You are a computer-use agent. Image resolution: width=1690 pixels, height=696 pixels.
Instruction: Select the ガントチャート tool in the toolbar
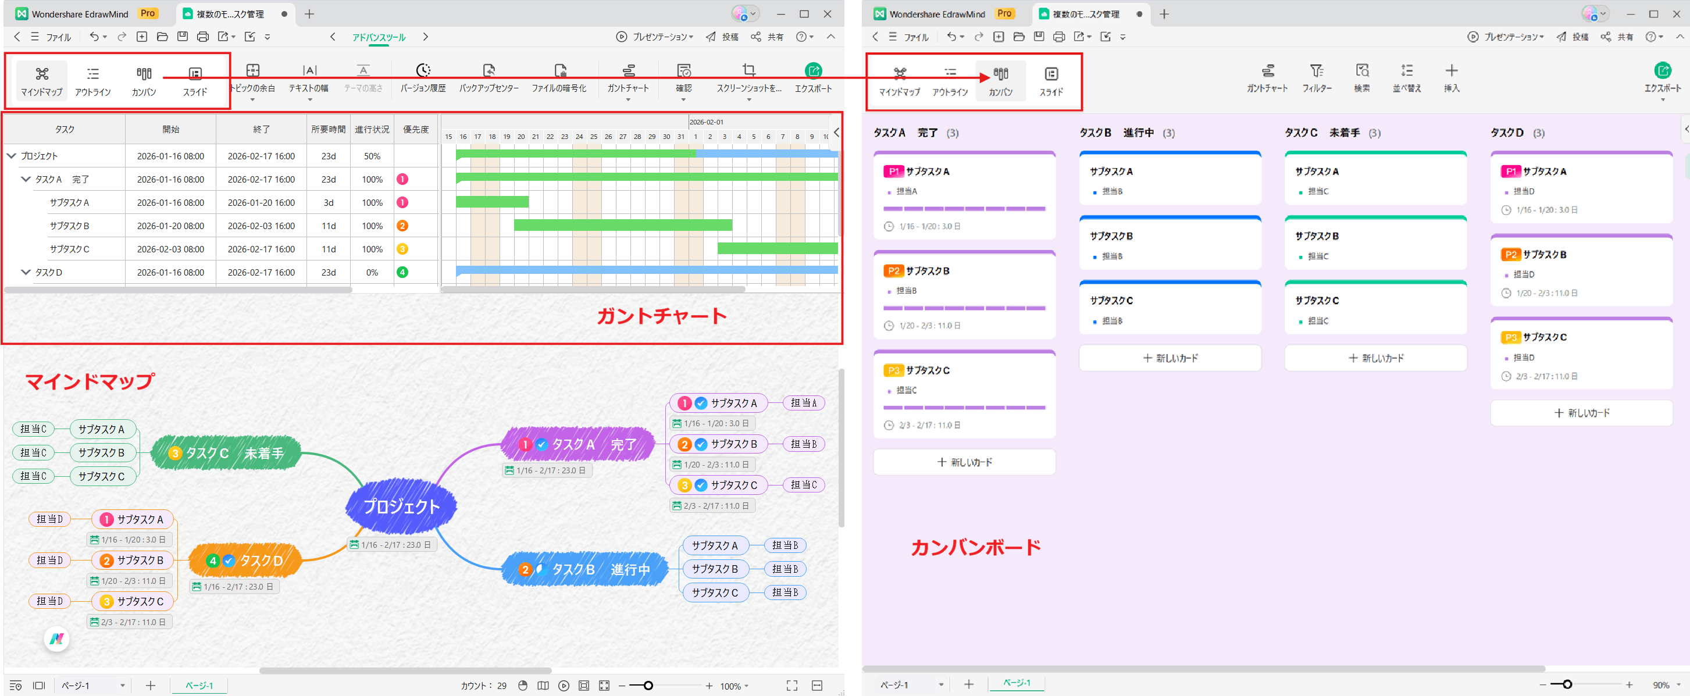tap(628, 77)
